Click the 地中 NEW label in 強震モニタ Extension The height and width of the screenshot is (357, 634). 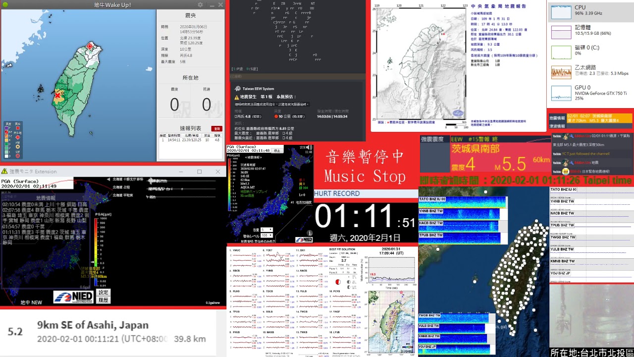31,302
